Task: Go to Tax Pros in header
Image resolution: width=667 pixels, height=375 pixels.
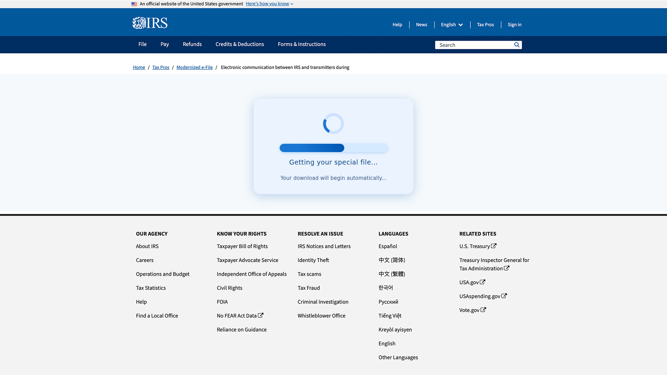Action: 485,25
